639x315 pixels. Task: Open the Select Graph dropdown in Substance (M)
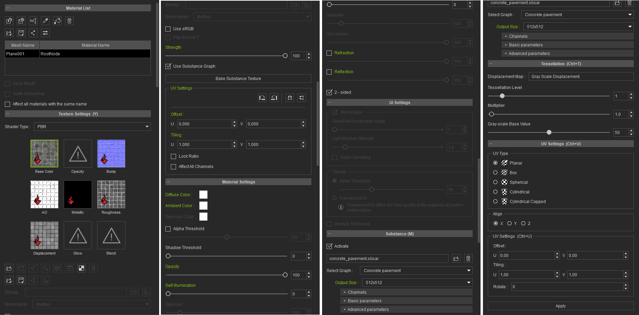[416, 270]
